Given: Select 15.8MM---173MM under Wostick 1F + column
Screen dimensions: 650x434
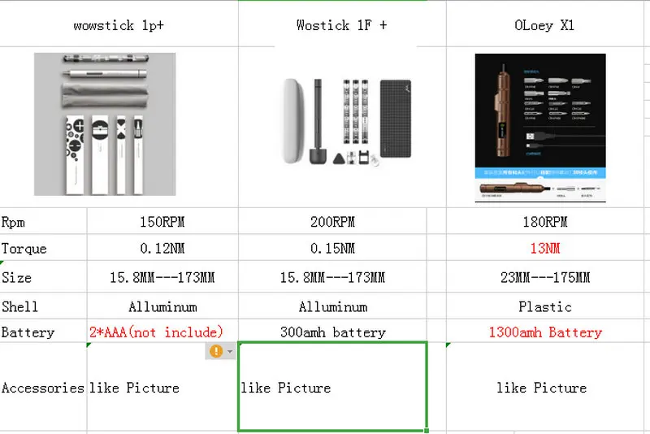Looking at the screenshot, I should click(332, 277).
